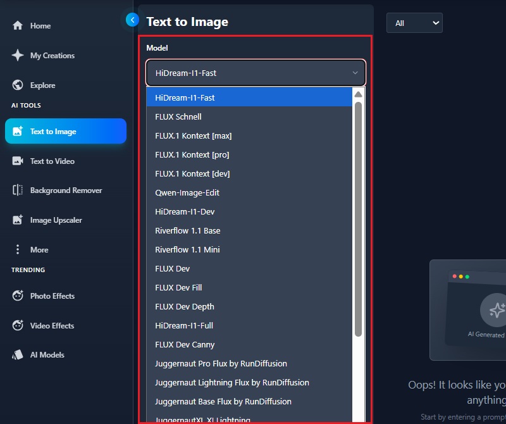
Task: Open Background Remover tool
Action: tap(66, 190)
